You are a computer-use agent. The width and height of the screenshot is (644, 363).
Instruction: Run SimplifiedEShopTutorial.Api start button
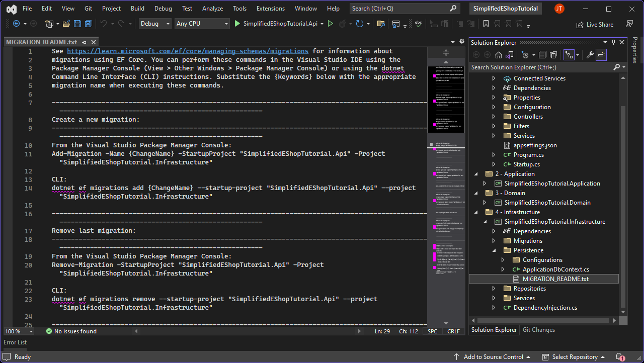pyautogui.click(x=276, y=24)
